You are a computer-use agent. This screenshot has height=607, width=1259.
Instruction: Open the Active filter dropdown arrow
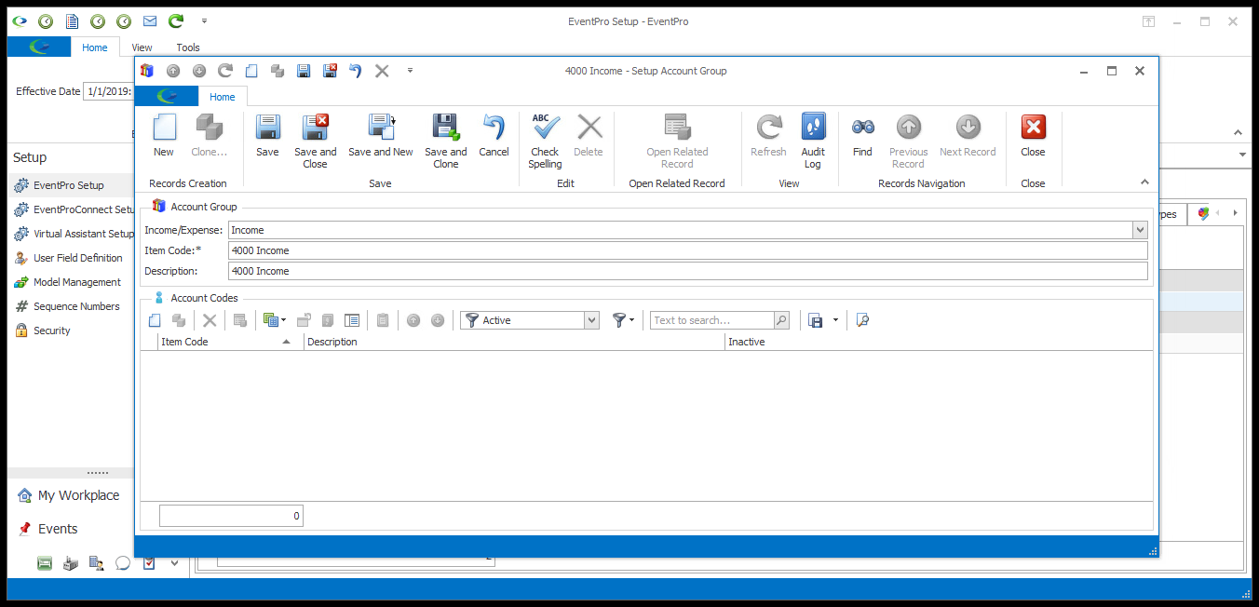(x=591, y=320)
